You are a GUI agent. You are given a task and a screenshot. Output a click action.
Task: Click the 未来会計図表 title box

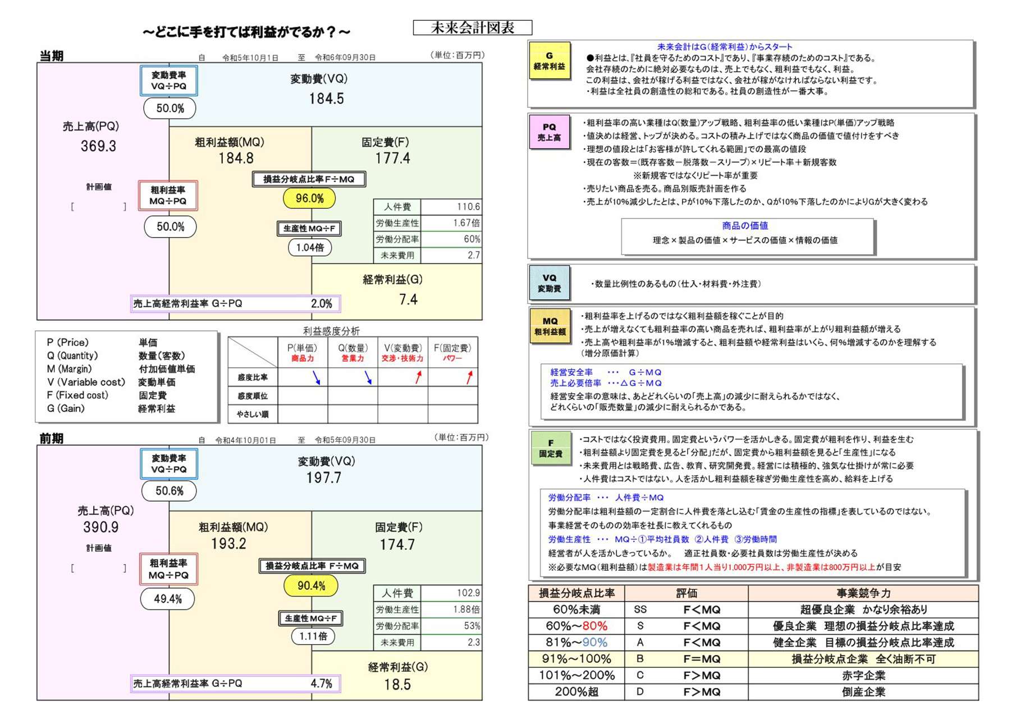(472, 28)
